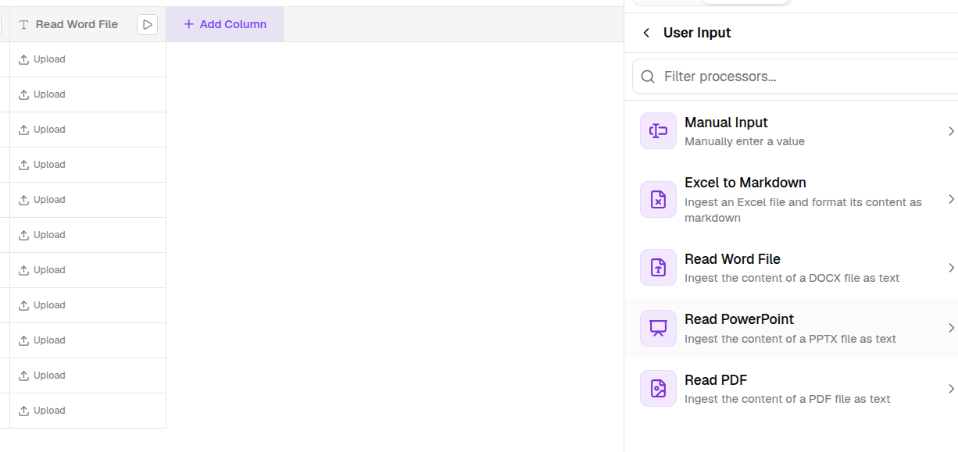Click the User Input panel heading

point(697,33)
